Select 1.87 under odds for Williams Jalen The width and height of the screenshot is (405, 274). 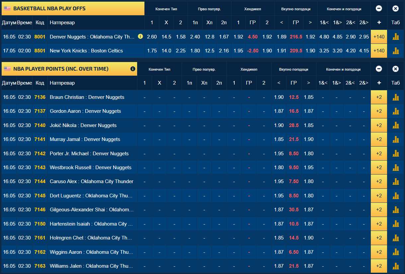279,266
